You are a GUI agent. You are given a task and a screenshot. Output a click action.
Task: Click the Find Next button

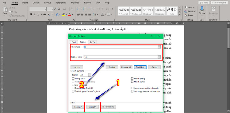pos(140,67)
